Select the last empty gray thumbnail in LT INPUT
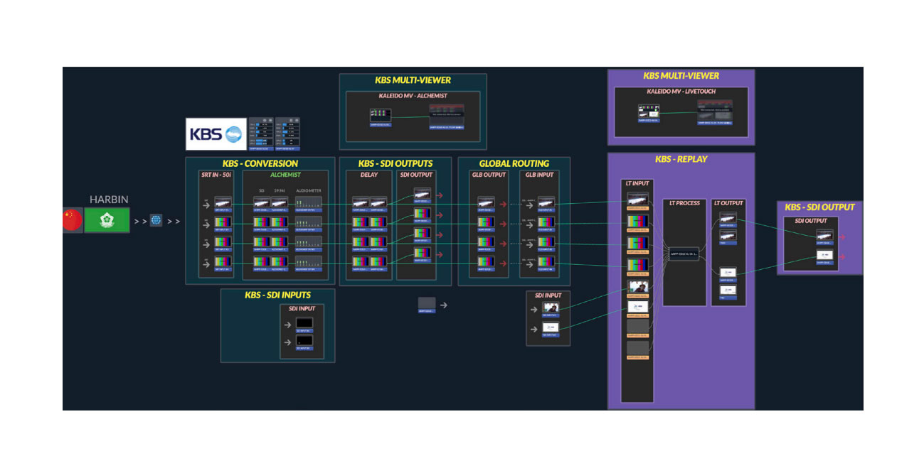 pyautogui.click(x=637, y=347)
